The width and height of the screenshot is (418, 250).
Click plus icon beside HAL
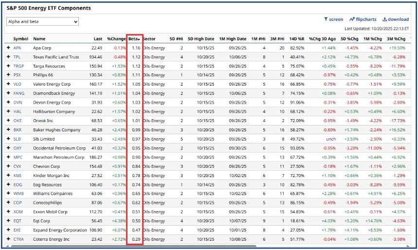point(8,111)
